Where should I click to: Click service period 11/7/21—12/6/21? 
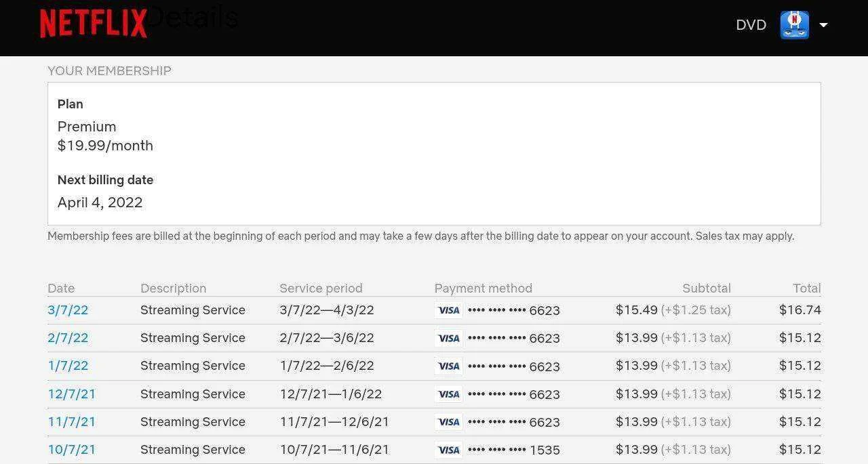pyautogui.click(x=334, y=422)
